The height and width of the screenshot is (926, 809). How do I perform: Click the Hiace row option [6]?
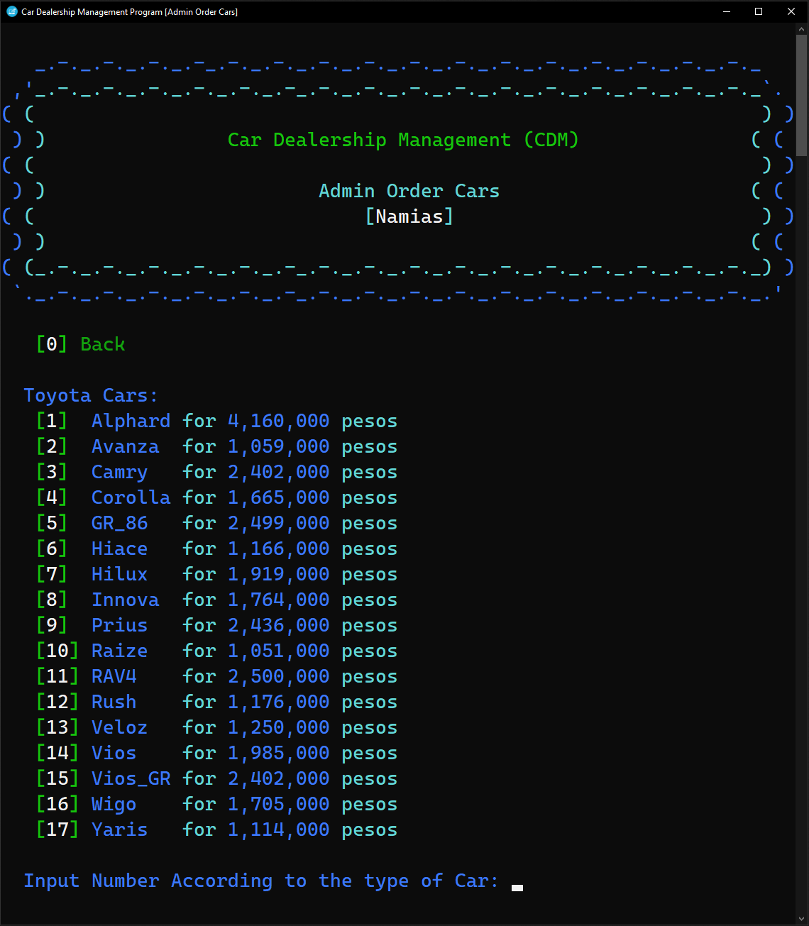tap(216, 549)
